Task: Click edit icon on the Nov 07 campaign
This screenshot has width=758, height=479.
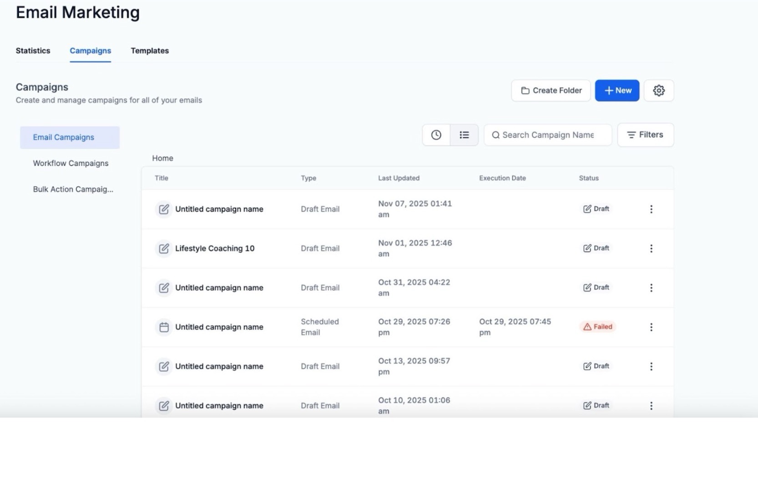Action: 164,209
